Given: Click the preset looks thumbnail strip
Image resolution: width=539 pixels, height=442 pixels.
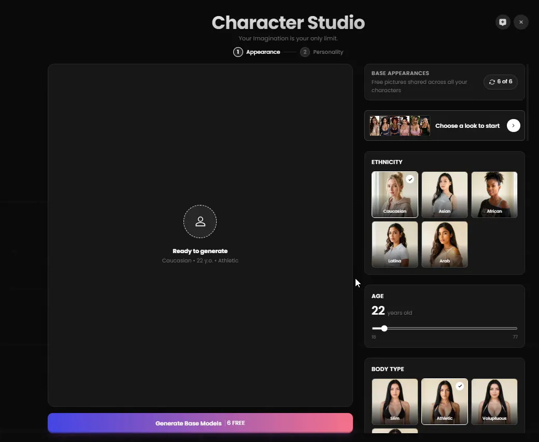Looking at the screenshot, I should click(400, 126).
